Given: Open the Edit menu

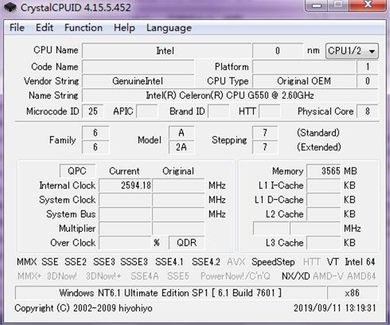Looking at the screenshot, I should click(x=44, y=27).
